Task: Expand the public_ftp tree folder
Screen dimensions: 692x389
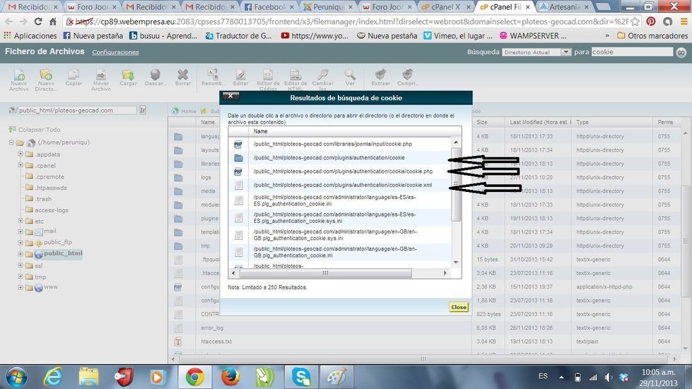Action: click(20, 242)
